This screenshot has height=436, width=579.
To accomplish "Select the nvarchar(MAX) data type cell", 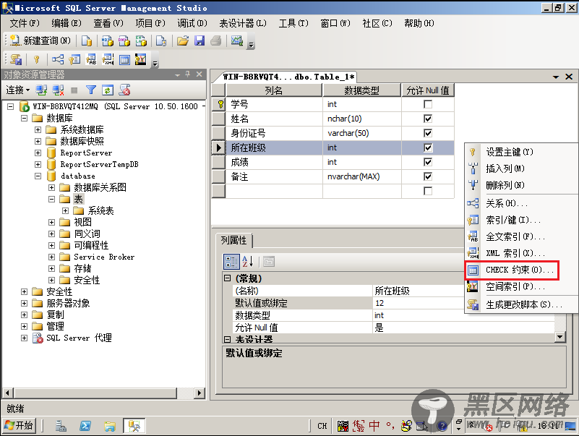I will pos(362,176).
